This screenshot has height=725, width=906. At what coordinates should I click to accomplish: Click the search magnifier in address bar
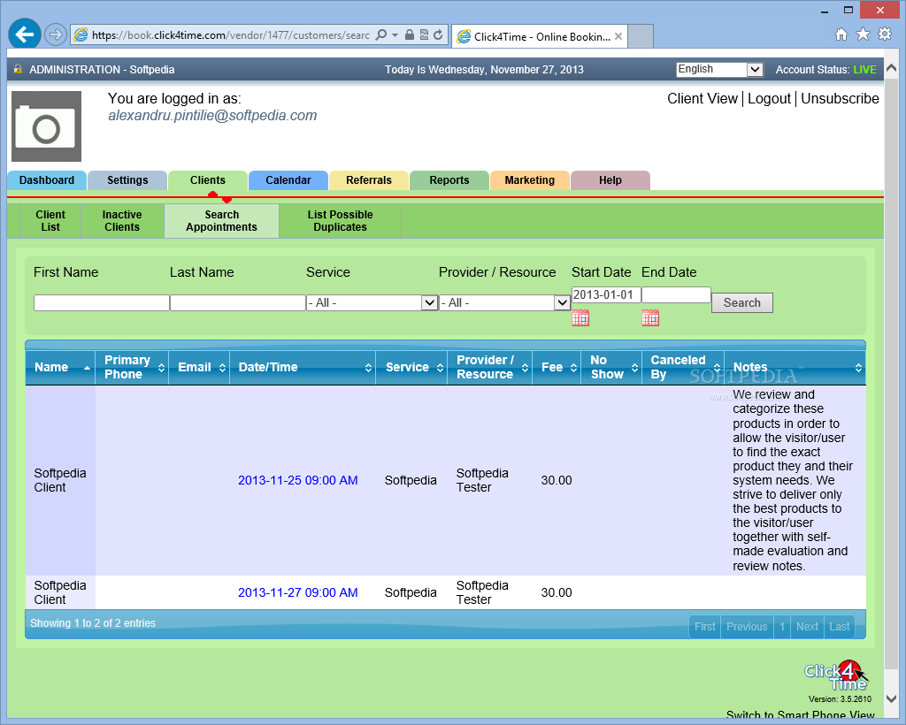click(380, 34)
